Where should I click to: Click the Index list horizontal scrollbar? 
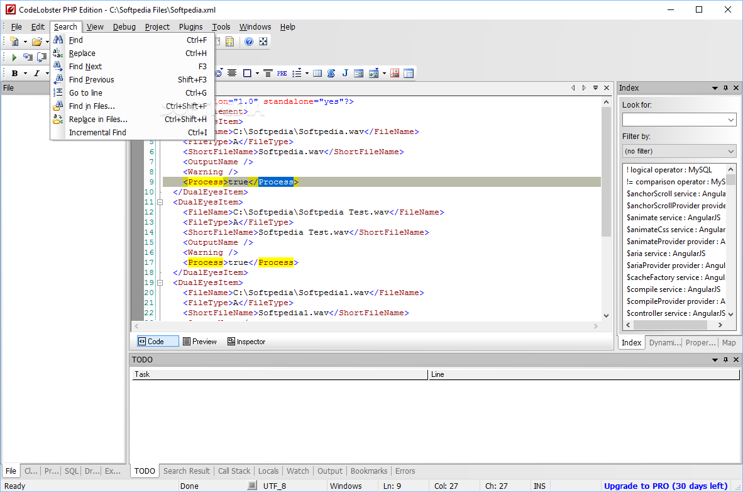(x=674, y=325)
